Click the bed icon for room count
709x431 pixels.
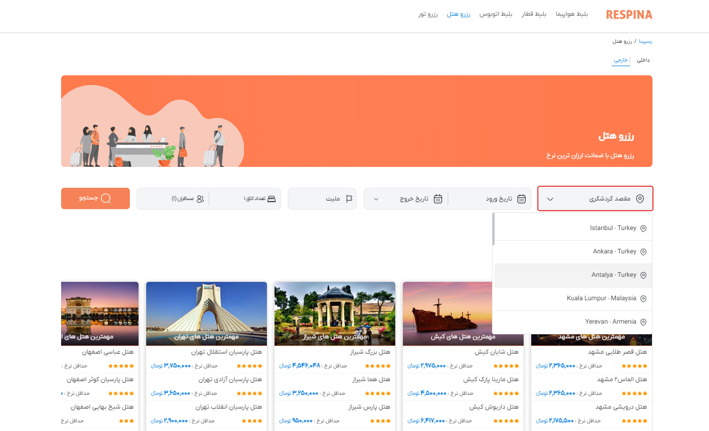click(x=271, y=199)
